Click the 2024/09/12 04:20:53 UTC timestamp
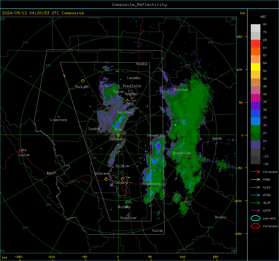This screenshot has height=261, width=279. (43, 13)
